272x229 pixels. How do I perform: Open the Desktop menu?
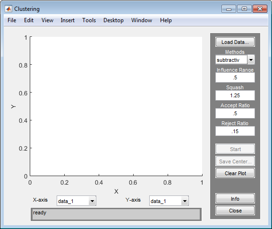pos(113,20)
